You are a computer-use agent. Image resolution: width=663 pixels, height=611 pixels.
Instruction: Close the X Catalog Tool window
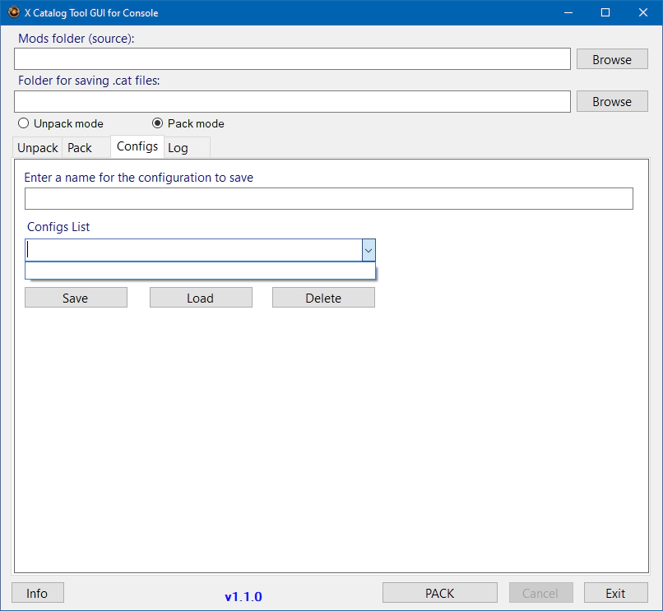[643, 12]
